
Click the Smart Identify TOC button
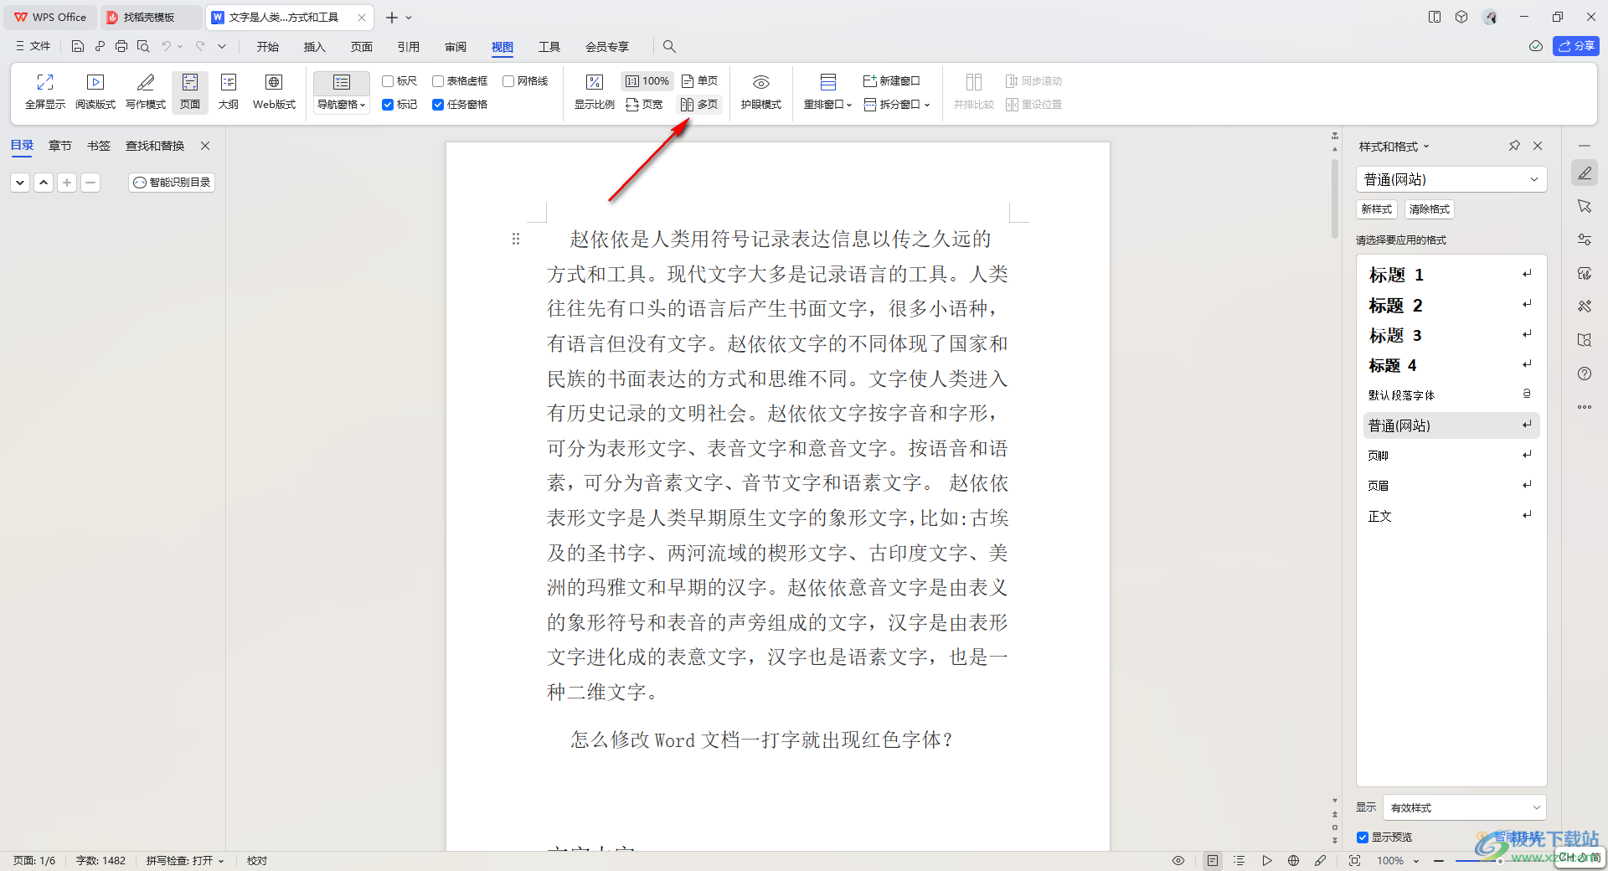(x=172, y=183)
